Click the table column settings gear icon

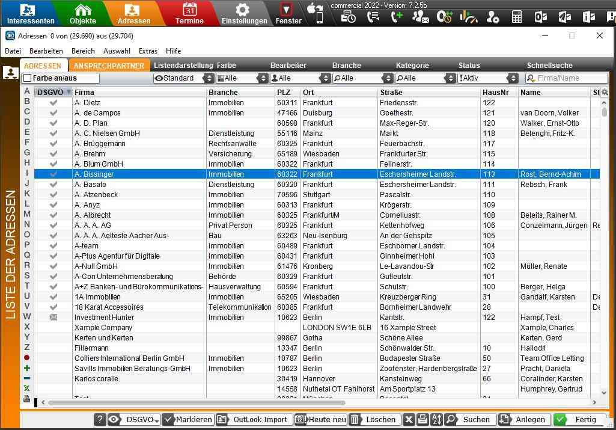pyautogui.click(x=605, y=93)
